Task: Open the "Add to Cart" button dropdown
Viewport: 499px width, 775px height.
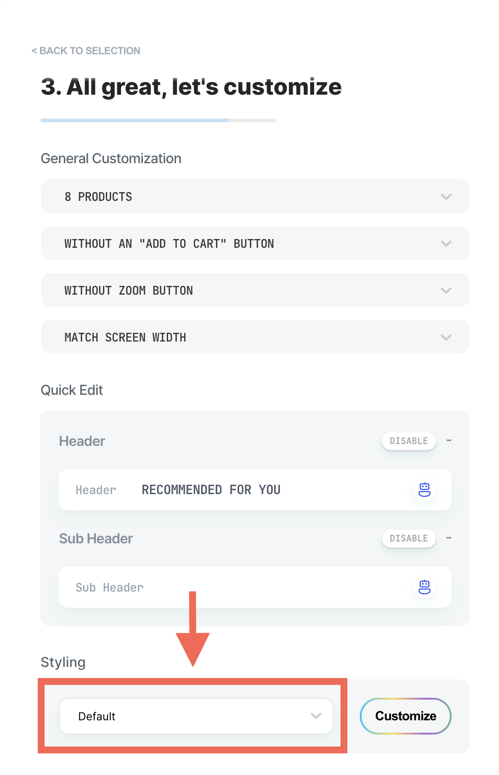Action: (x=255, y=243)
